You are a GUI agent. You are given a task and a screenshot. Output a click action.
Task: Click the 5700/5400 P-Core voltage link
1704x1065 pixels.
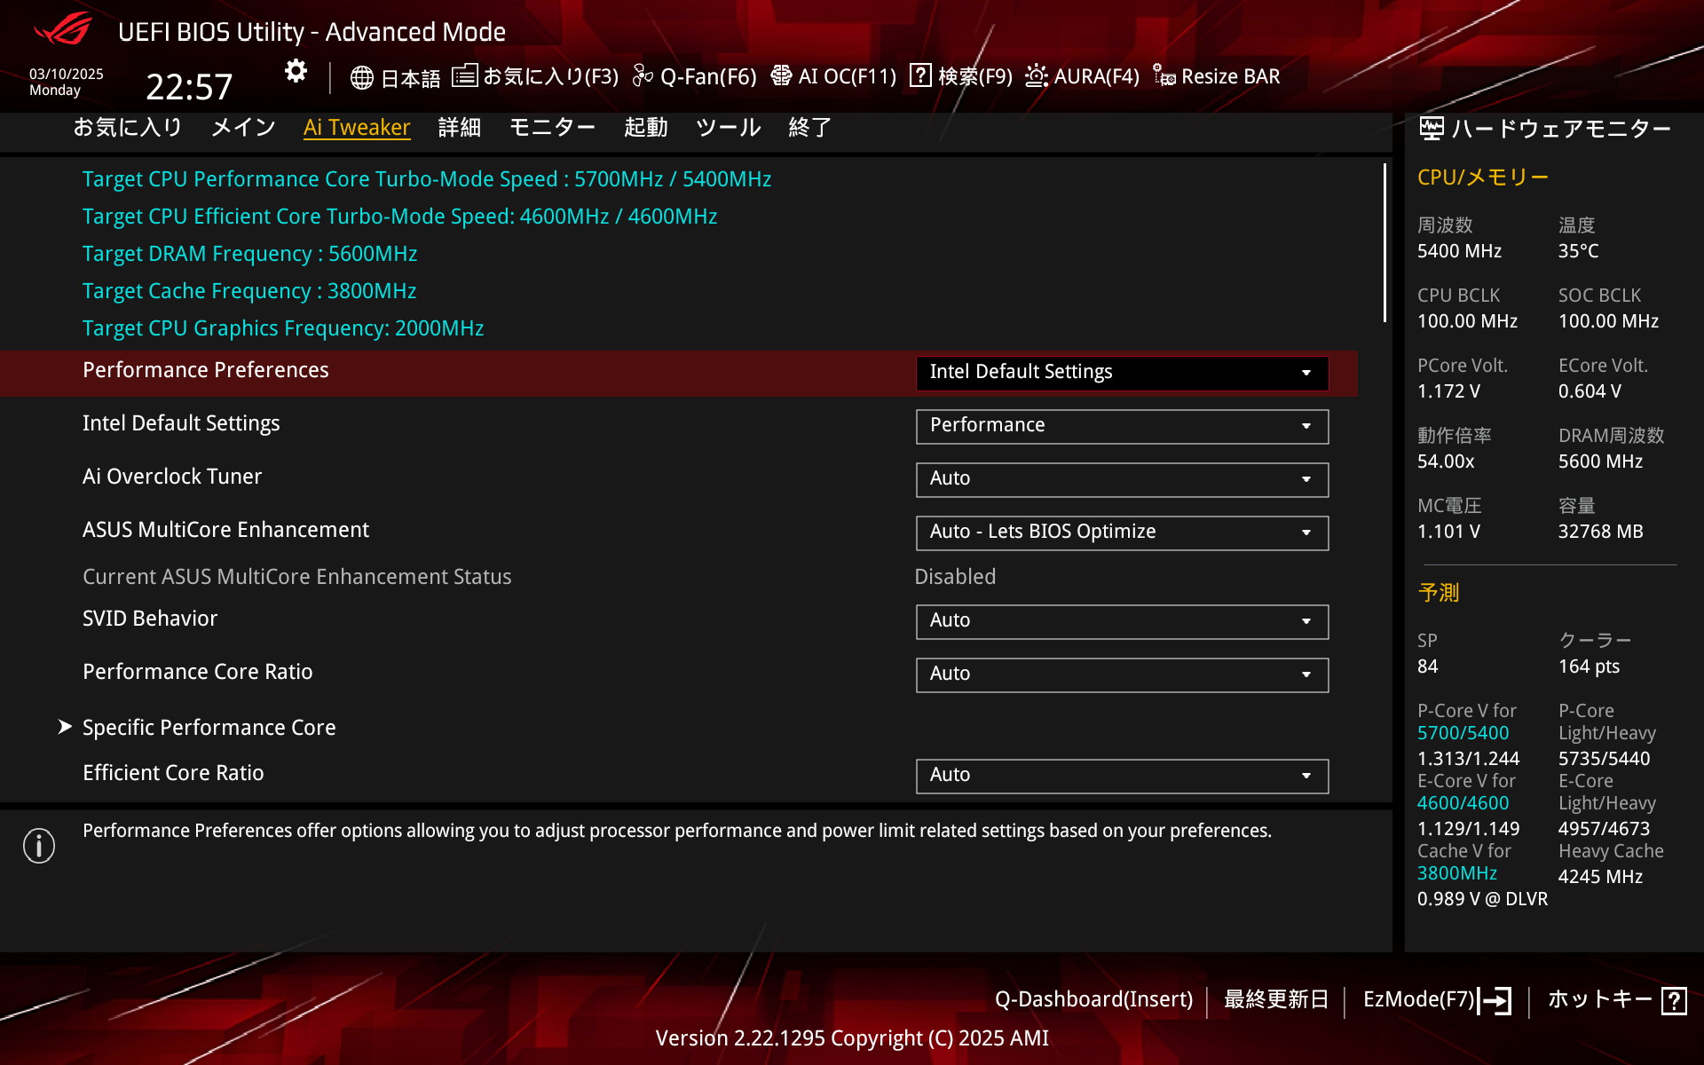[1463, 733]
